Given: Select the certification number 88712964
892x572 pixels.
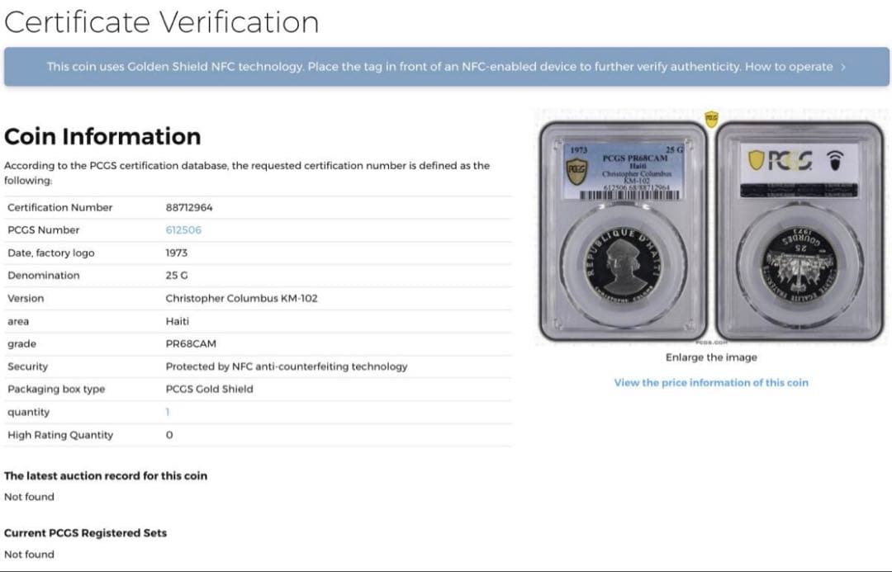Looking at the screenshot, I should click(189, 207).
